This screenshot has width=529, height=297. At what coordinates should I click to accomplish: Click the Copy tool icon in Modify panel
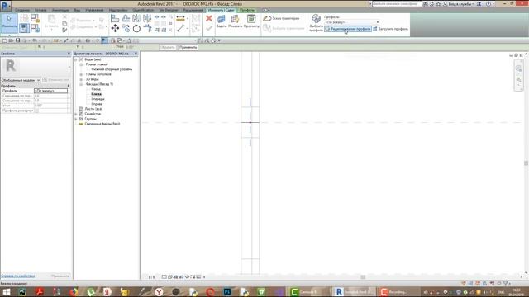click(126, 29)
